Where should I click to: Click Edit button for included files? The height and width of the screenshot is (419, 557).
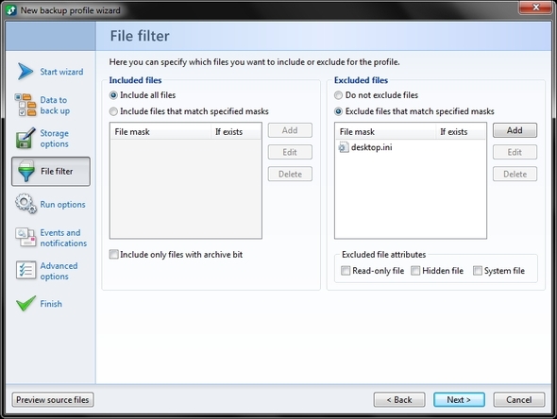pos(290,152)
